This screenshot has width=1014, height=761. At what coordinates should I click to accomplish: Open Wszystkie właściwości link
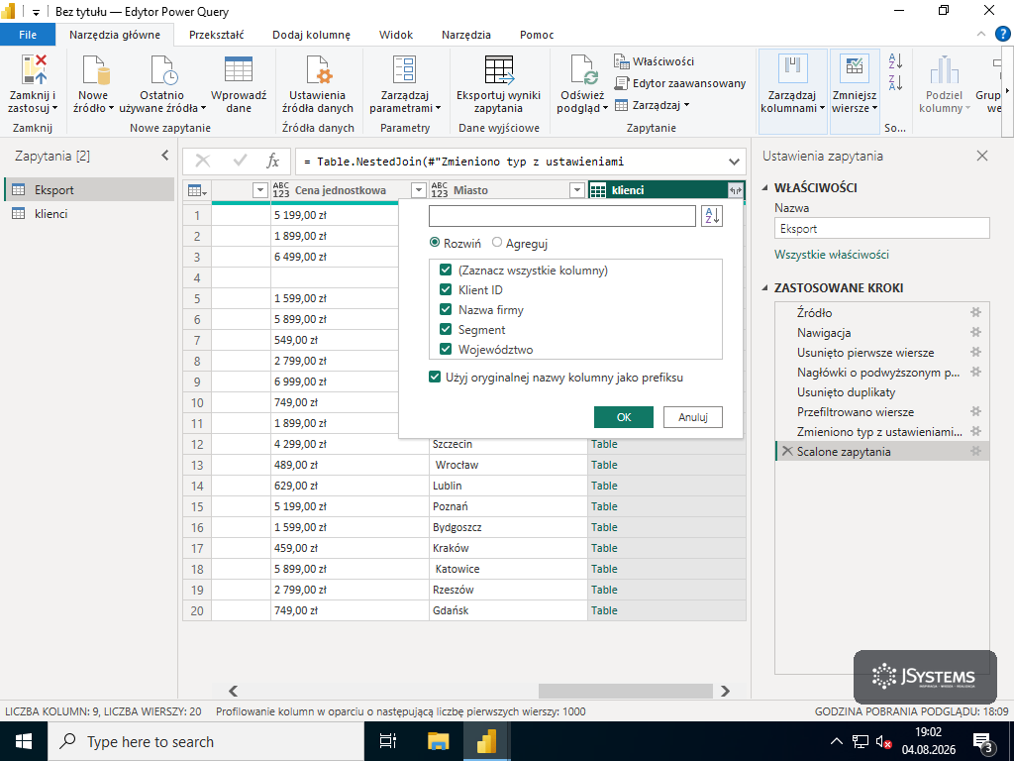(x=832, y=255)
